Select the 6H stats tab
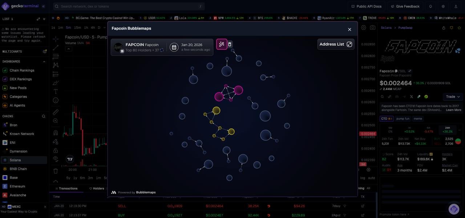The height and width of the screenshot is (218, 465). click(x=428, y=129)
